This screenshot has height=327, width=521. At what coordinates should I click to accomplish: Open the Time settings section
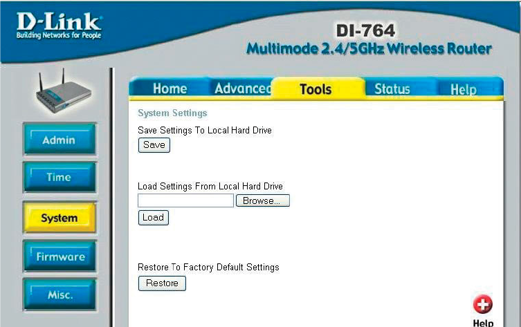coord(59,177)
